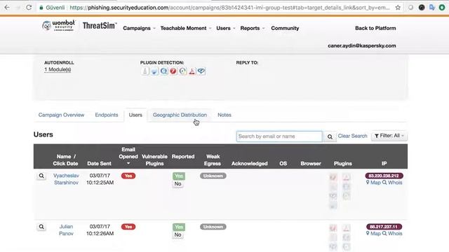Open the Filter: All dropdown
The image size is (449, 252).
click(389, 136)
